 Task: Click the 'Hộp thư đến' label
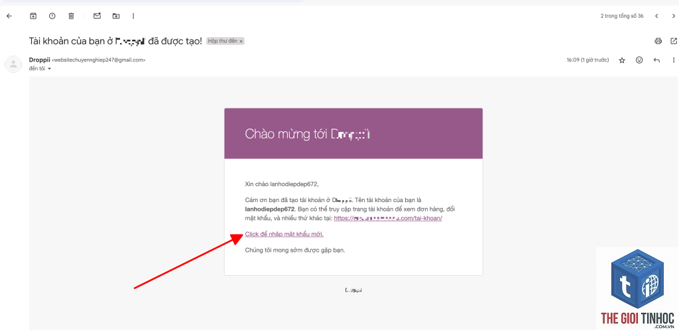click(x=223, y=41)
